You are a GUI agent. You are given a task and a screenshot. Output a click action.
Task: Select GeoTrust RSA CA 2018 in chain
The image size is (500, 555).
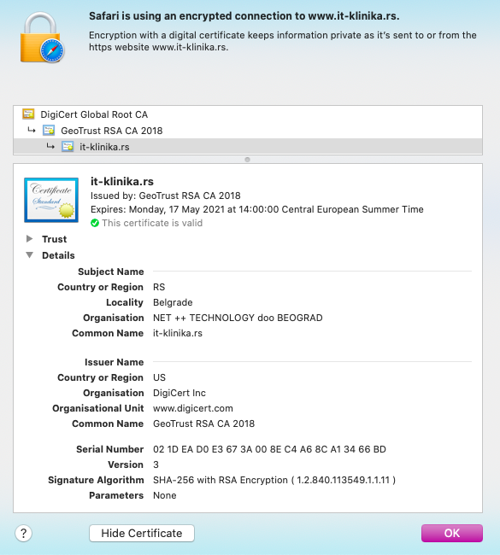pos(248,131)
